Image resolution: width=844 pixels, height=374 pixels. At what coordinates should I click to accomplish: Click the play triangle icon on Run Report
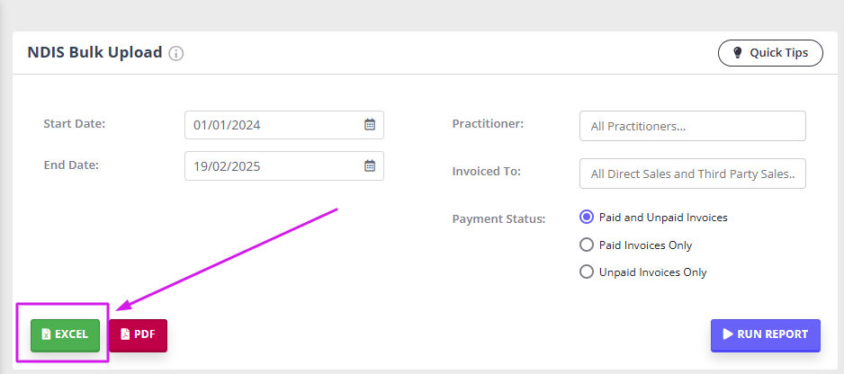pyautogui.click(x=728, y=334)
